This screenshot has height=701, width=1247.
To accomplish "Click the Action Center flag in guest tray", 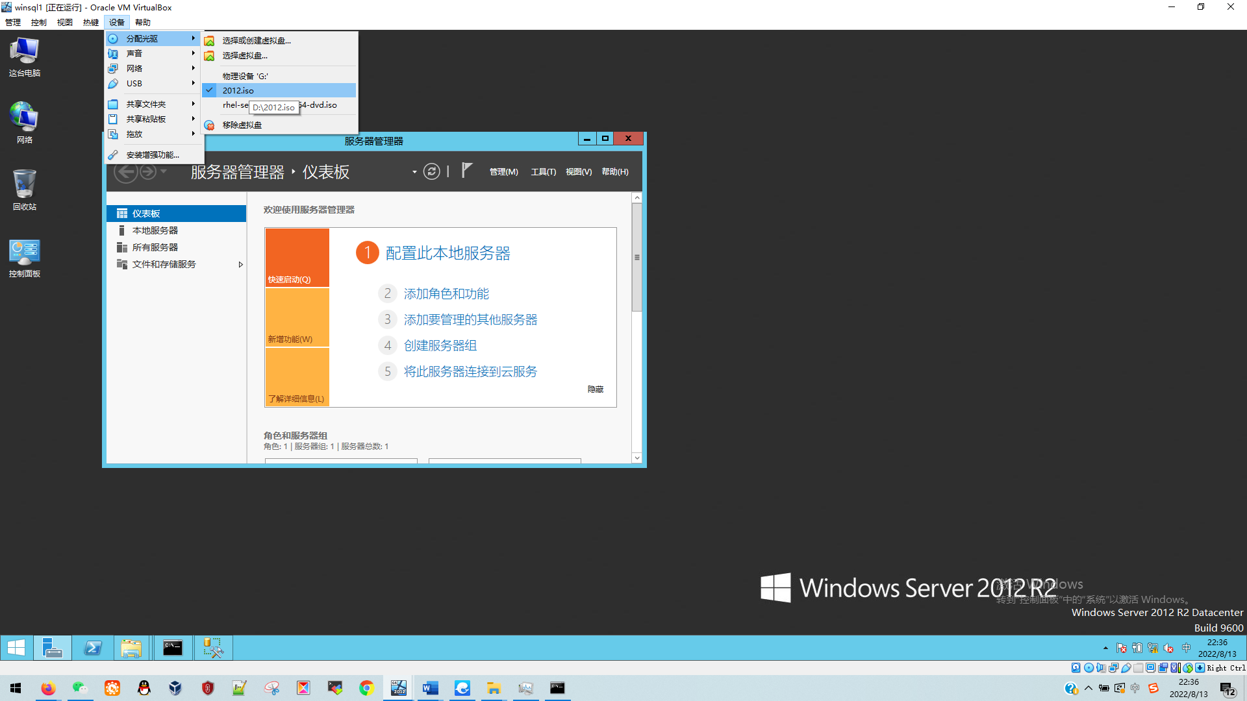I will pyautogui.click(x=1121, y=648).
